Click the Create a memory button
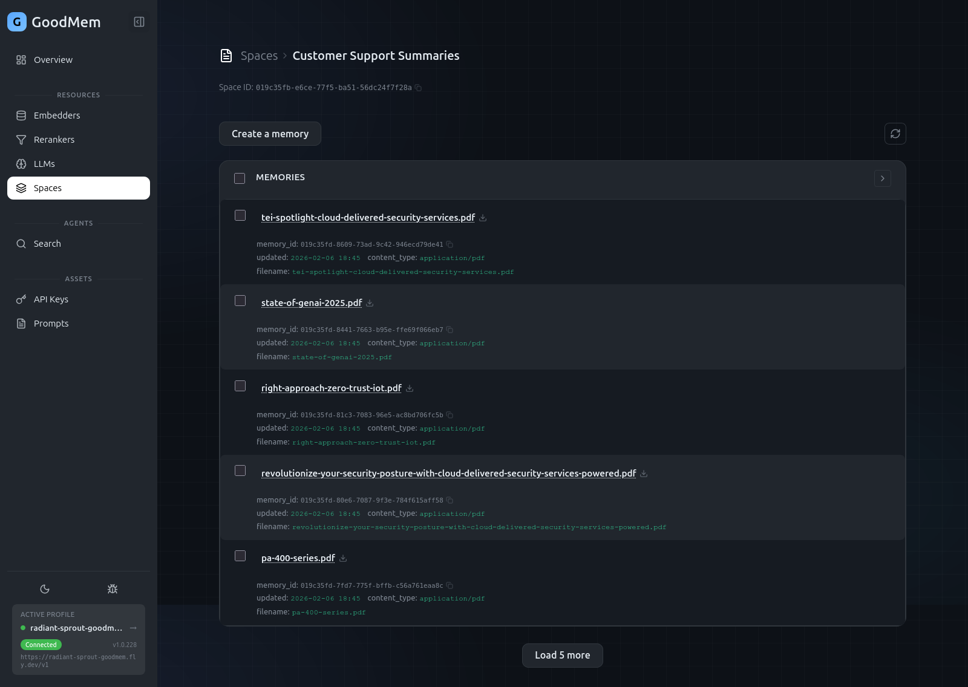This screenshot has height=687, width=968. point(270,134)
